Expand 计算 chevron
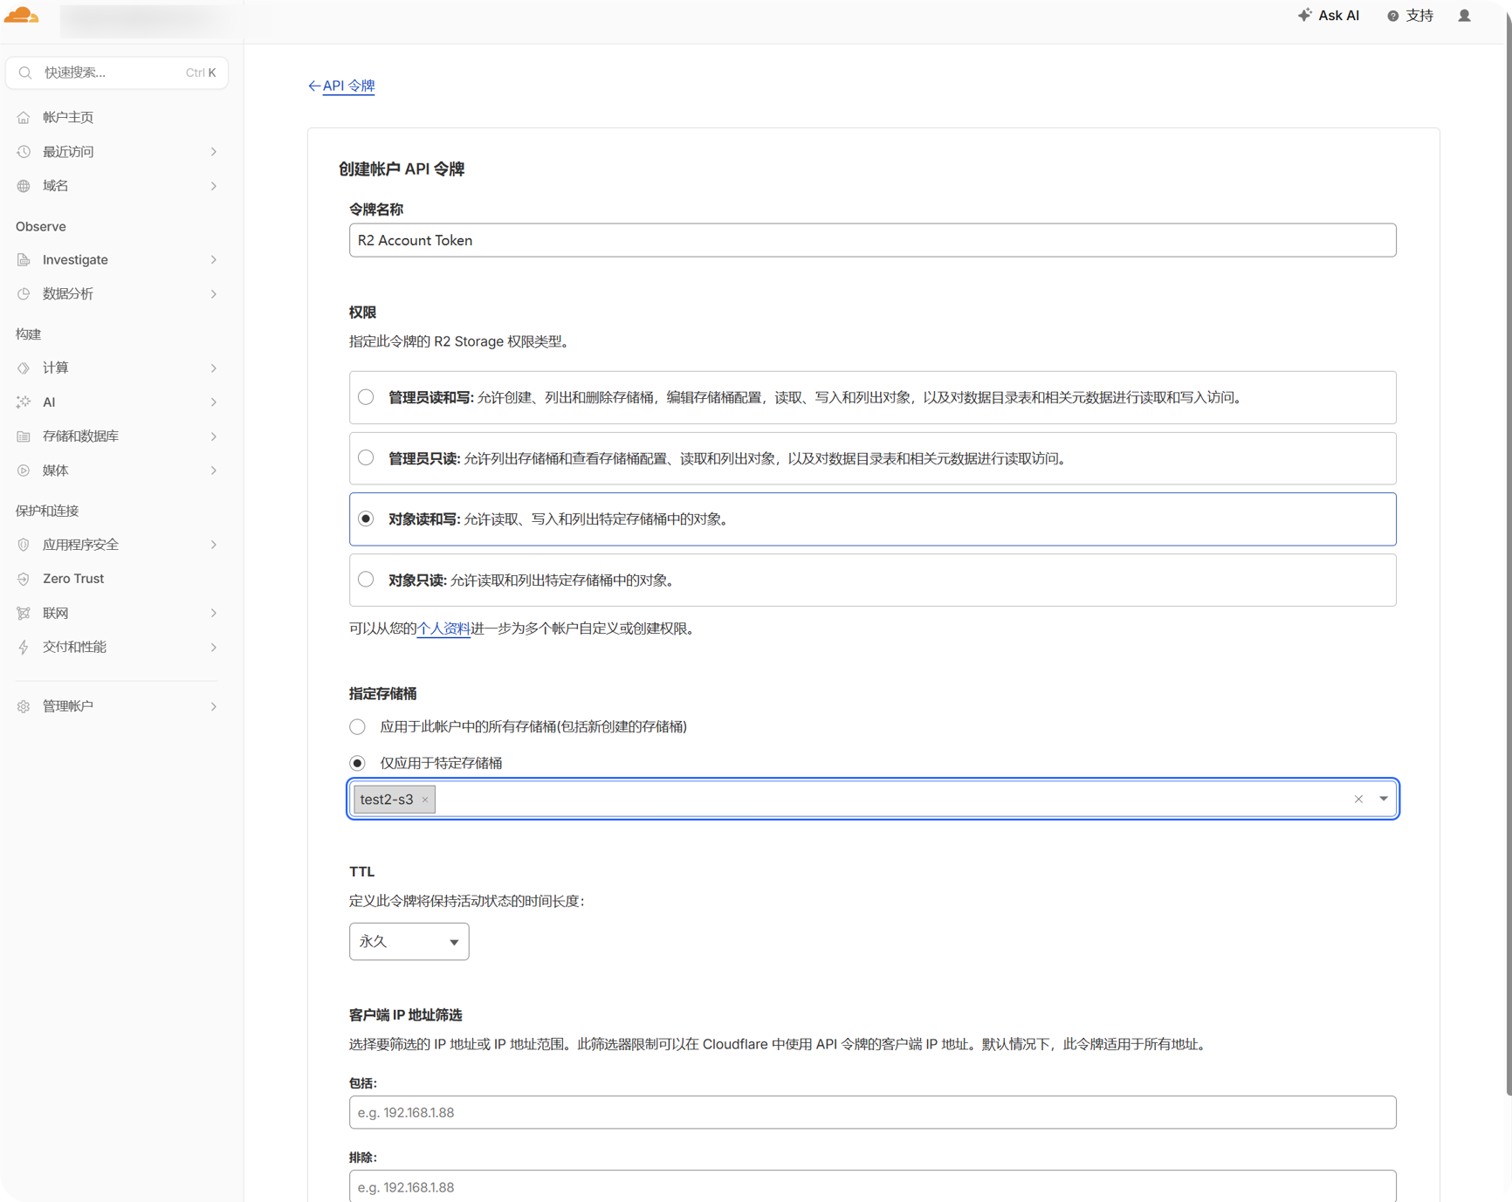The image size is (1512, 1202). pyautogui.click(x=214, y=368)
